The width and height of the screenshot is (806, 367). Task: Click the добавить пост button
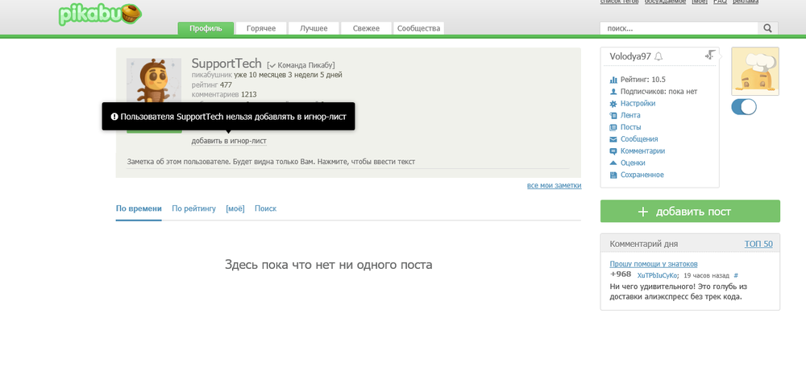tap(691, 212)
